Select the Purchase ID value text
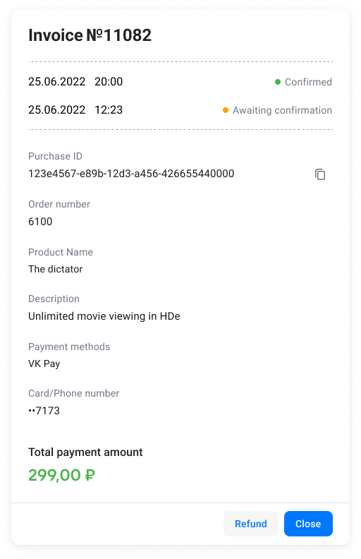Image resolution: width=361 pixels, height=559 pixels. click(x=131, y=174)
